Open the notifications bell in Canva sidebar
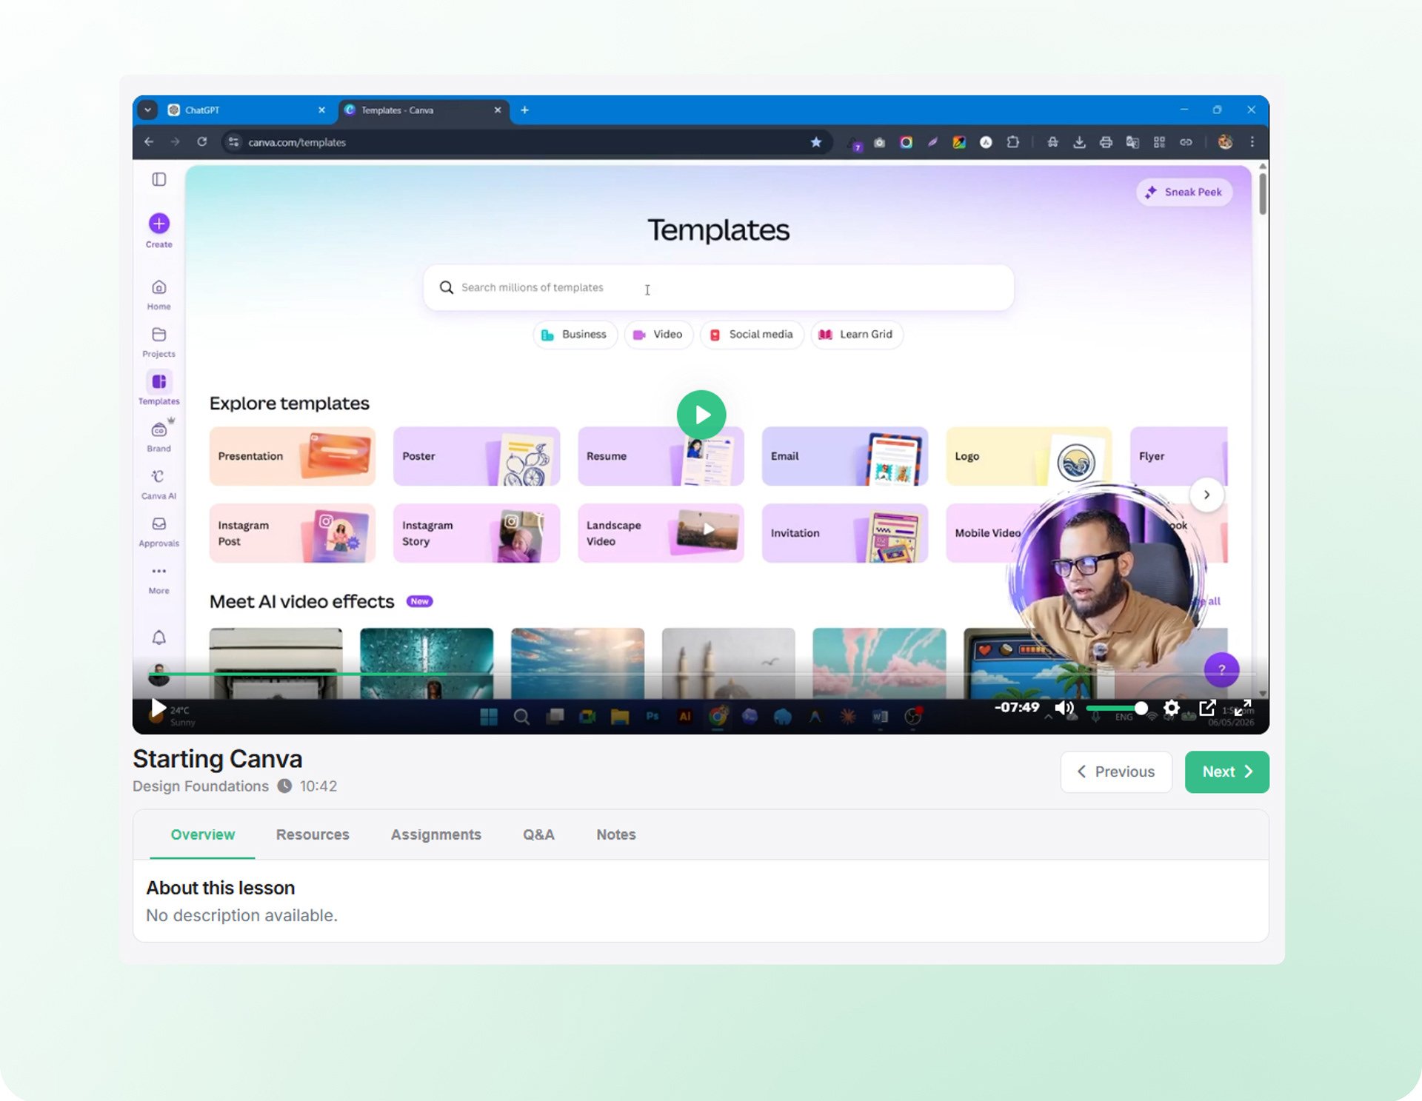 [x=158, y=637]
